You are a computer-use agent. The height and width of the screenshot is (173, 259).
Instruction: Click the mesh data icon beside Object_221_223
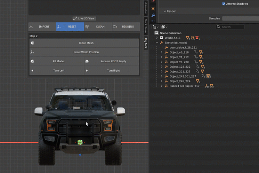(202, 71)
